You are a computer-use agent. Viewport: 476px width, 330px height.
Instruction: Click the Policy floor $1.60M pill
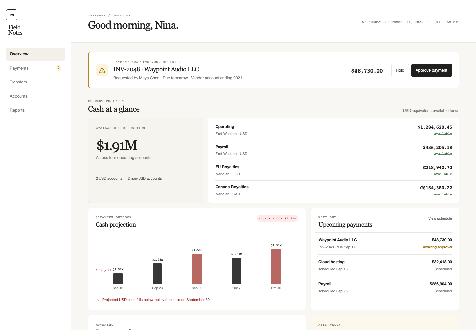277,218
